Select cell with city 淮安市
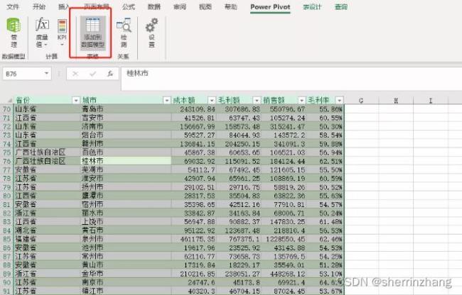This screenshot has height=295, width=462. coord(126,179)
